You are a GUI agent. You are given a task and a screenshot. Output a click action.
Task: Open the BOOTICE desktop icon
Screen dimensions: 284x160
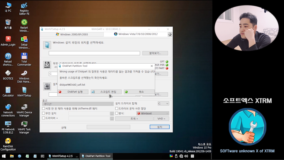(x=8, y=75)
